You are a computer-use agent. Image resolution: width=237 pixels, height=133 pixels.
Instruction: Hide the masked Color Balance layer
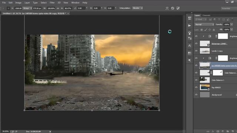coord(196,73)
